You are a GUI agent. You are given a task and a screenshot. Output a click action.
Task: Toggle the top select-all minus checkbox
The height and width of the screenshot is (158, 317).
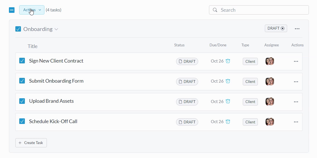[12, 10]
